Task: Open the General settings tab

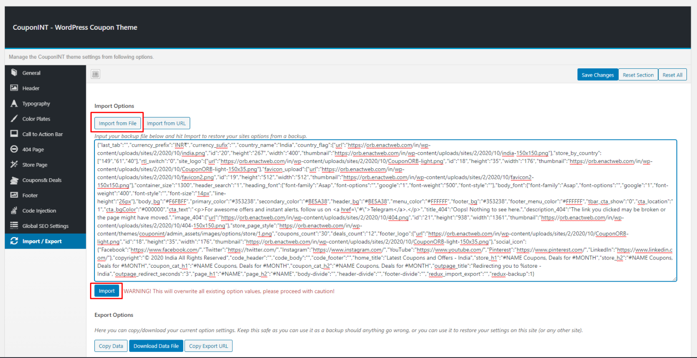Action: [45, 73]
